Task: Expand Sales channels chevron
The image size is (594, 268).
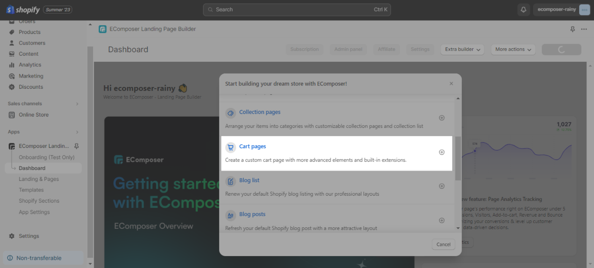Action: coord(77,104)
